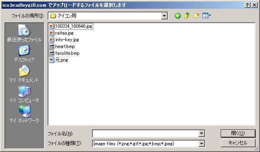Open マイ ネットワーク shortcut
The image size is (260, 152).
[x=24, y=114]
